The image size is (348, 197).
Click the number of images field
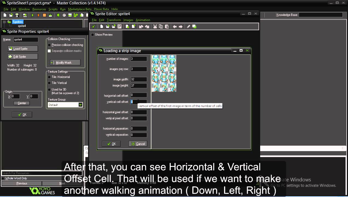[x=139, y=59]
